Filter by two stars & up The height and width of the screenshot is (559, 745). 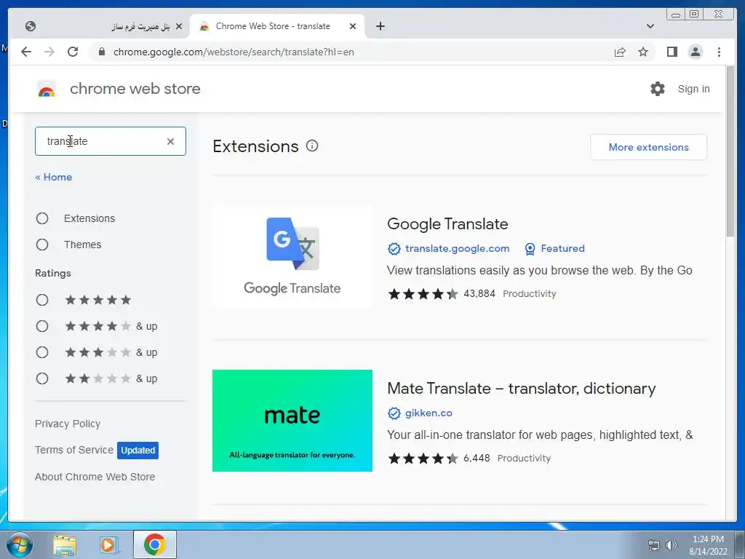[x=42, y=378]
